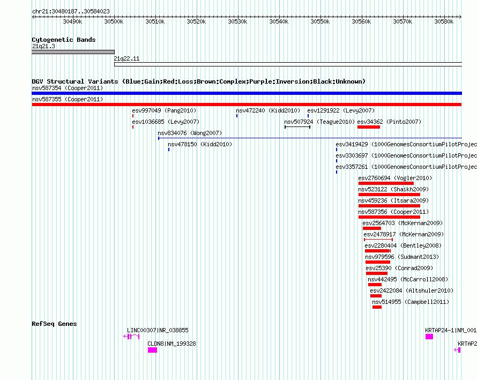Click the black nsv507924 (Teague2010) span marker
477x380 pixels.
pos(297,127)
